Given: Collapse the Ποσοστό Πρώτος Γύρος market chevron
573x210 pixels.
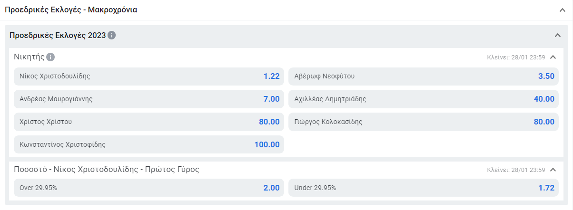Looking at the screenshot, I should (553, 170).
